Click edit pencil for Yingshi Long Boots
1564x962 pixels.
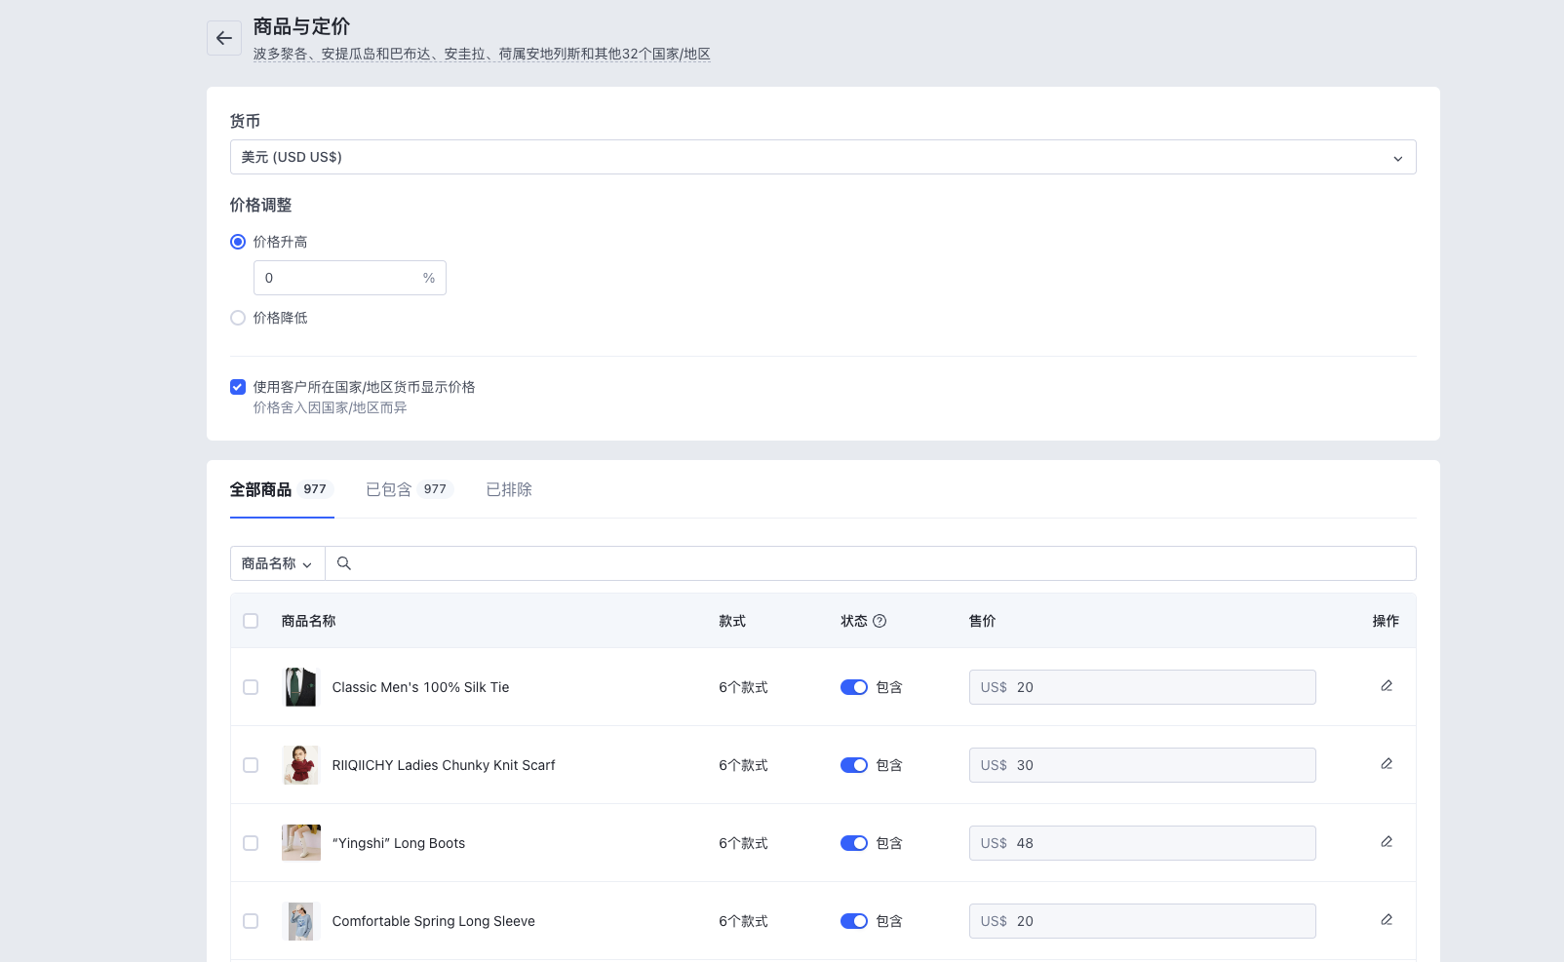(1386, 842)
